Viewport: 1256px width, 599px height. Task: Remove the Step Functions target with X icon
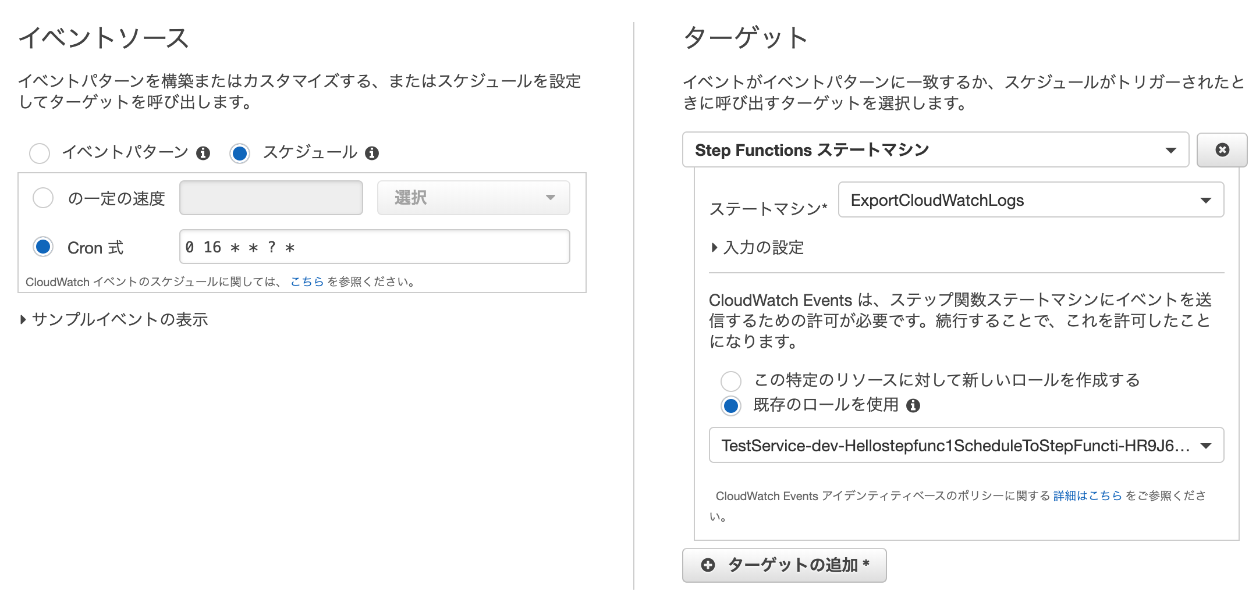(x=1222, y=149)
